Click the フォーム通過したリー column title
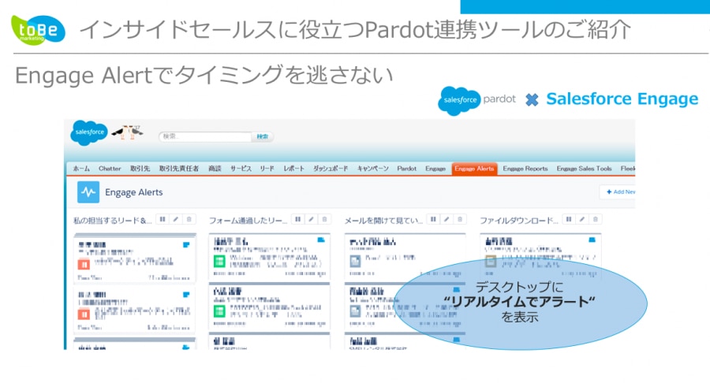The image size is (710, 383). click(x=248, y=221)
